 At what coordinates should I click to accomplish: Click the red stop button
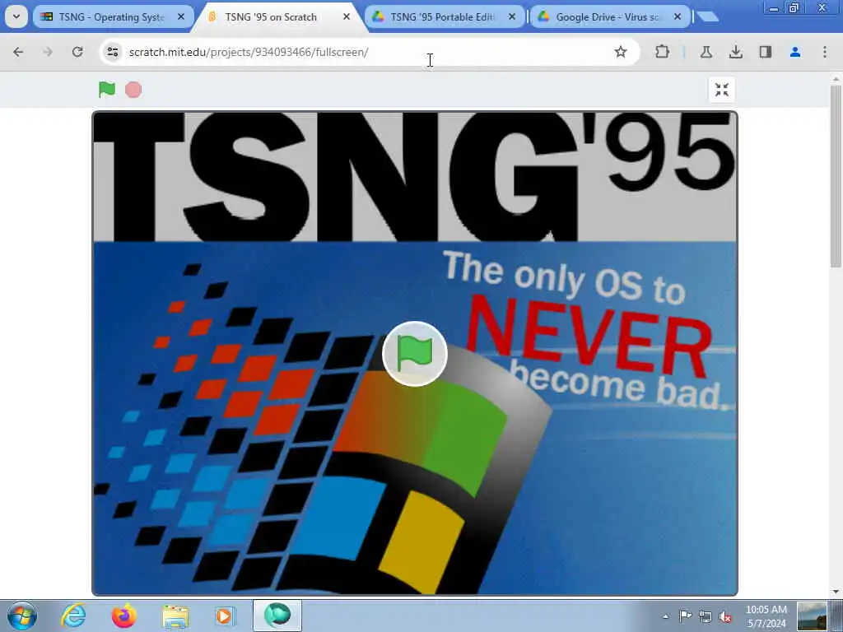click(x=133, y=90)
